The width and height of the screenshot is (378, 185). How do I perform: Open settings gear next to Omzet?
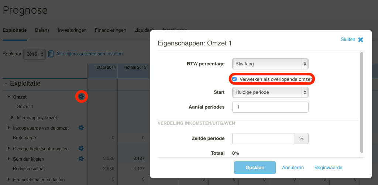81,97
